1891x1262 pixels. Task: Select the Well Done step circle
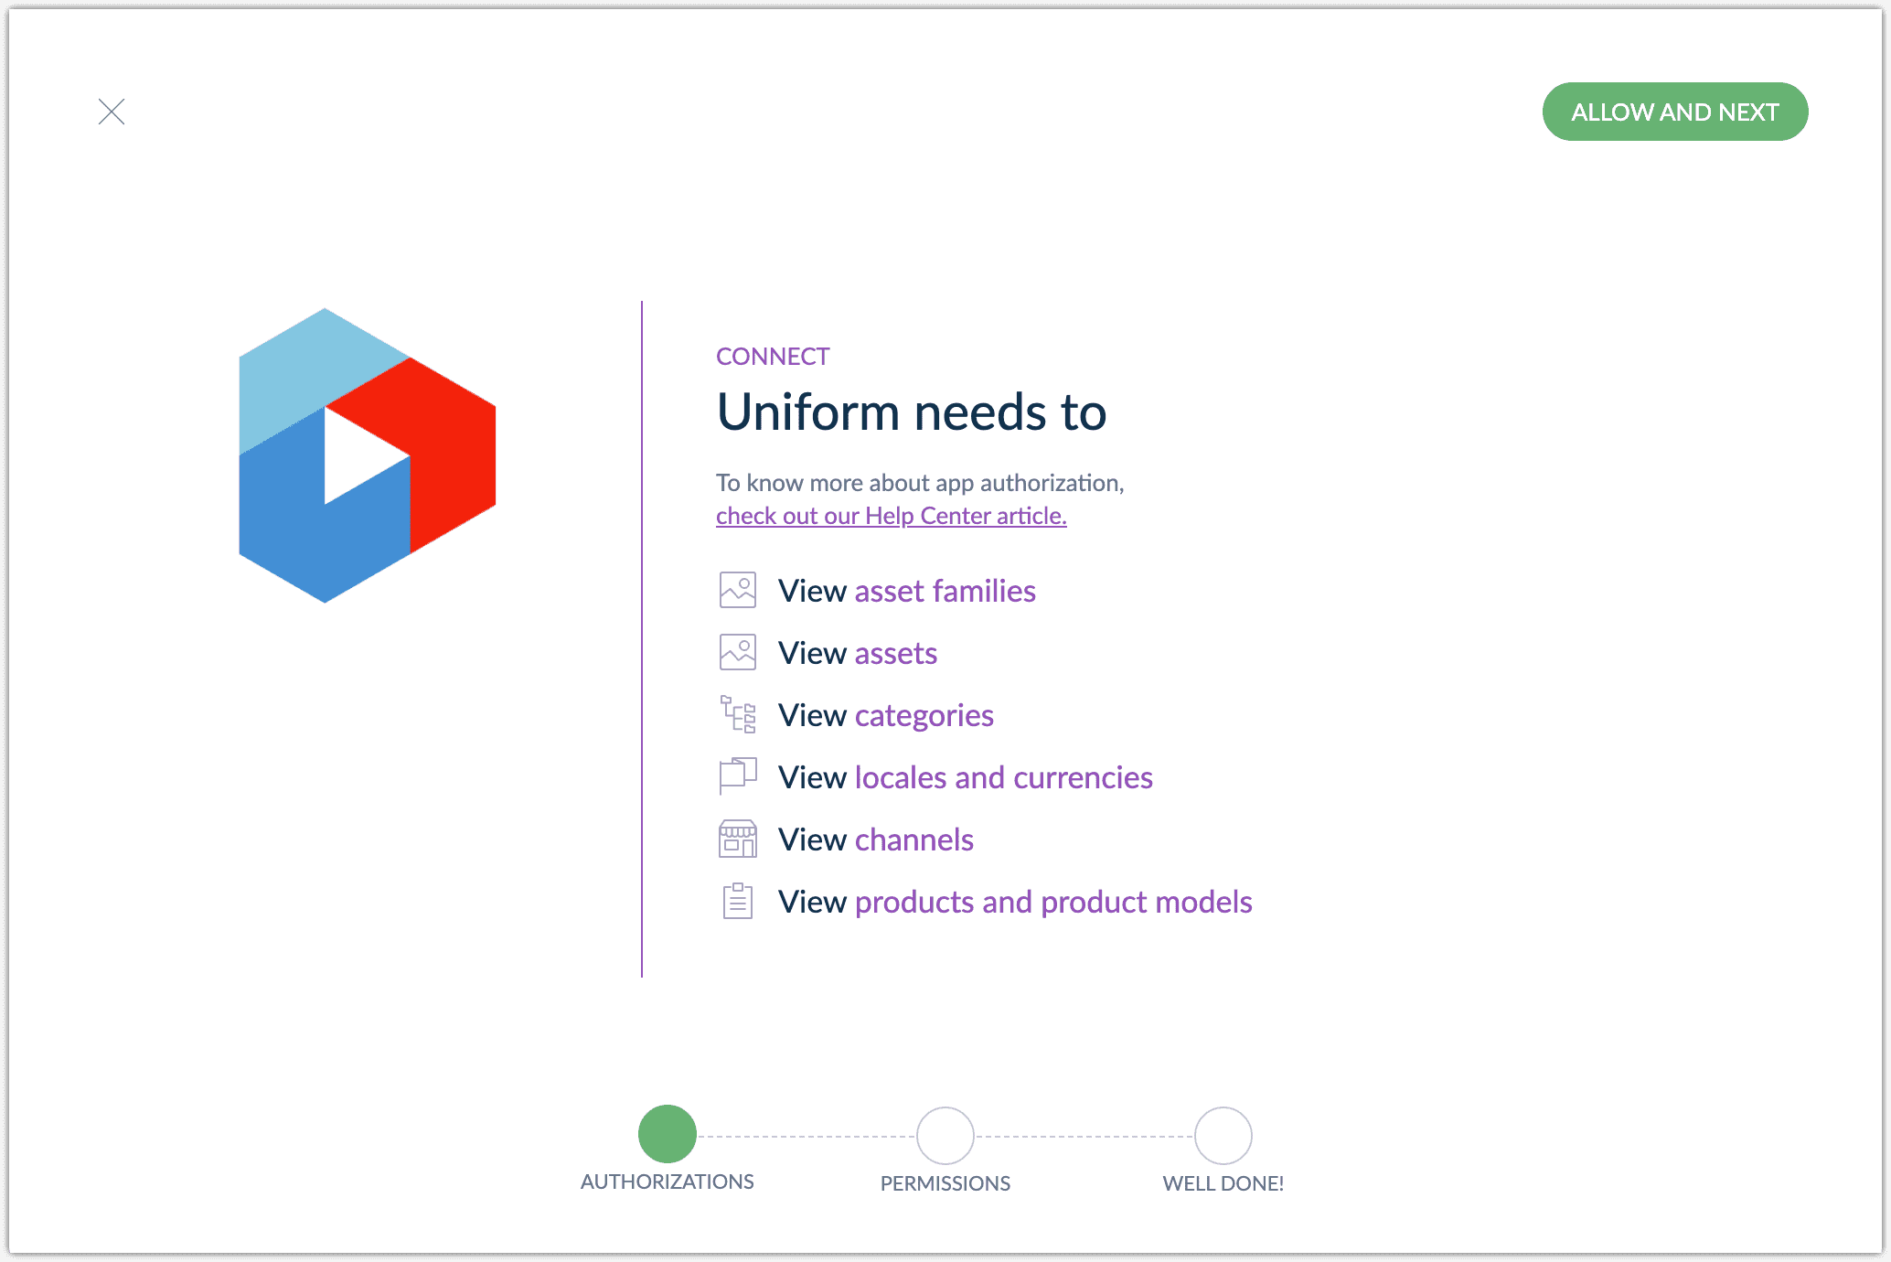(1223, 1136)
